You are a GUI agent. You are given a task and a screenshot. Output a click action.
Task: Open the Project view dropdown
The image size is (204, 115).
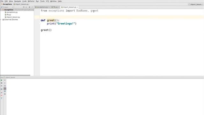[x=7, y=7]
